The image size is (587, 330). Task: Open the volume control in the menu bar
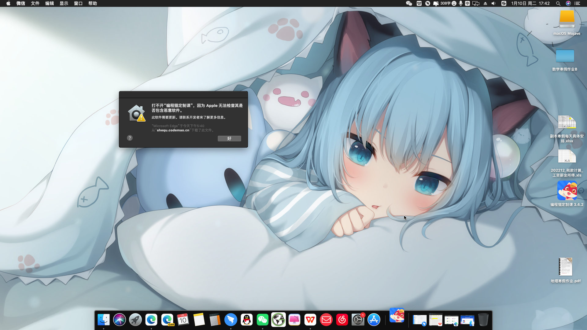click(x=493, y=3)
